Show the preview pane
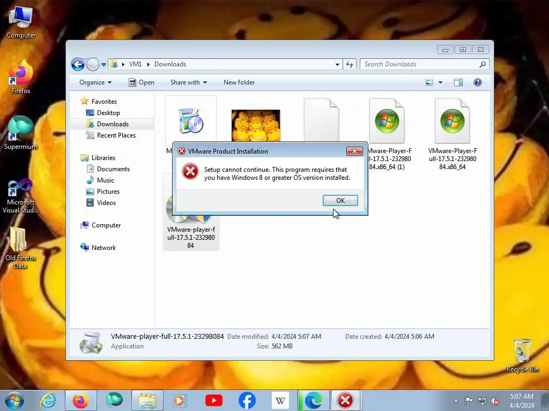Viewport: 549px width, 411px height. click(458, 82)
